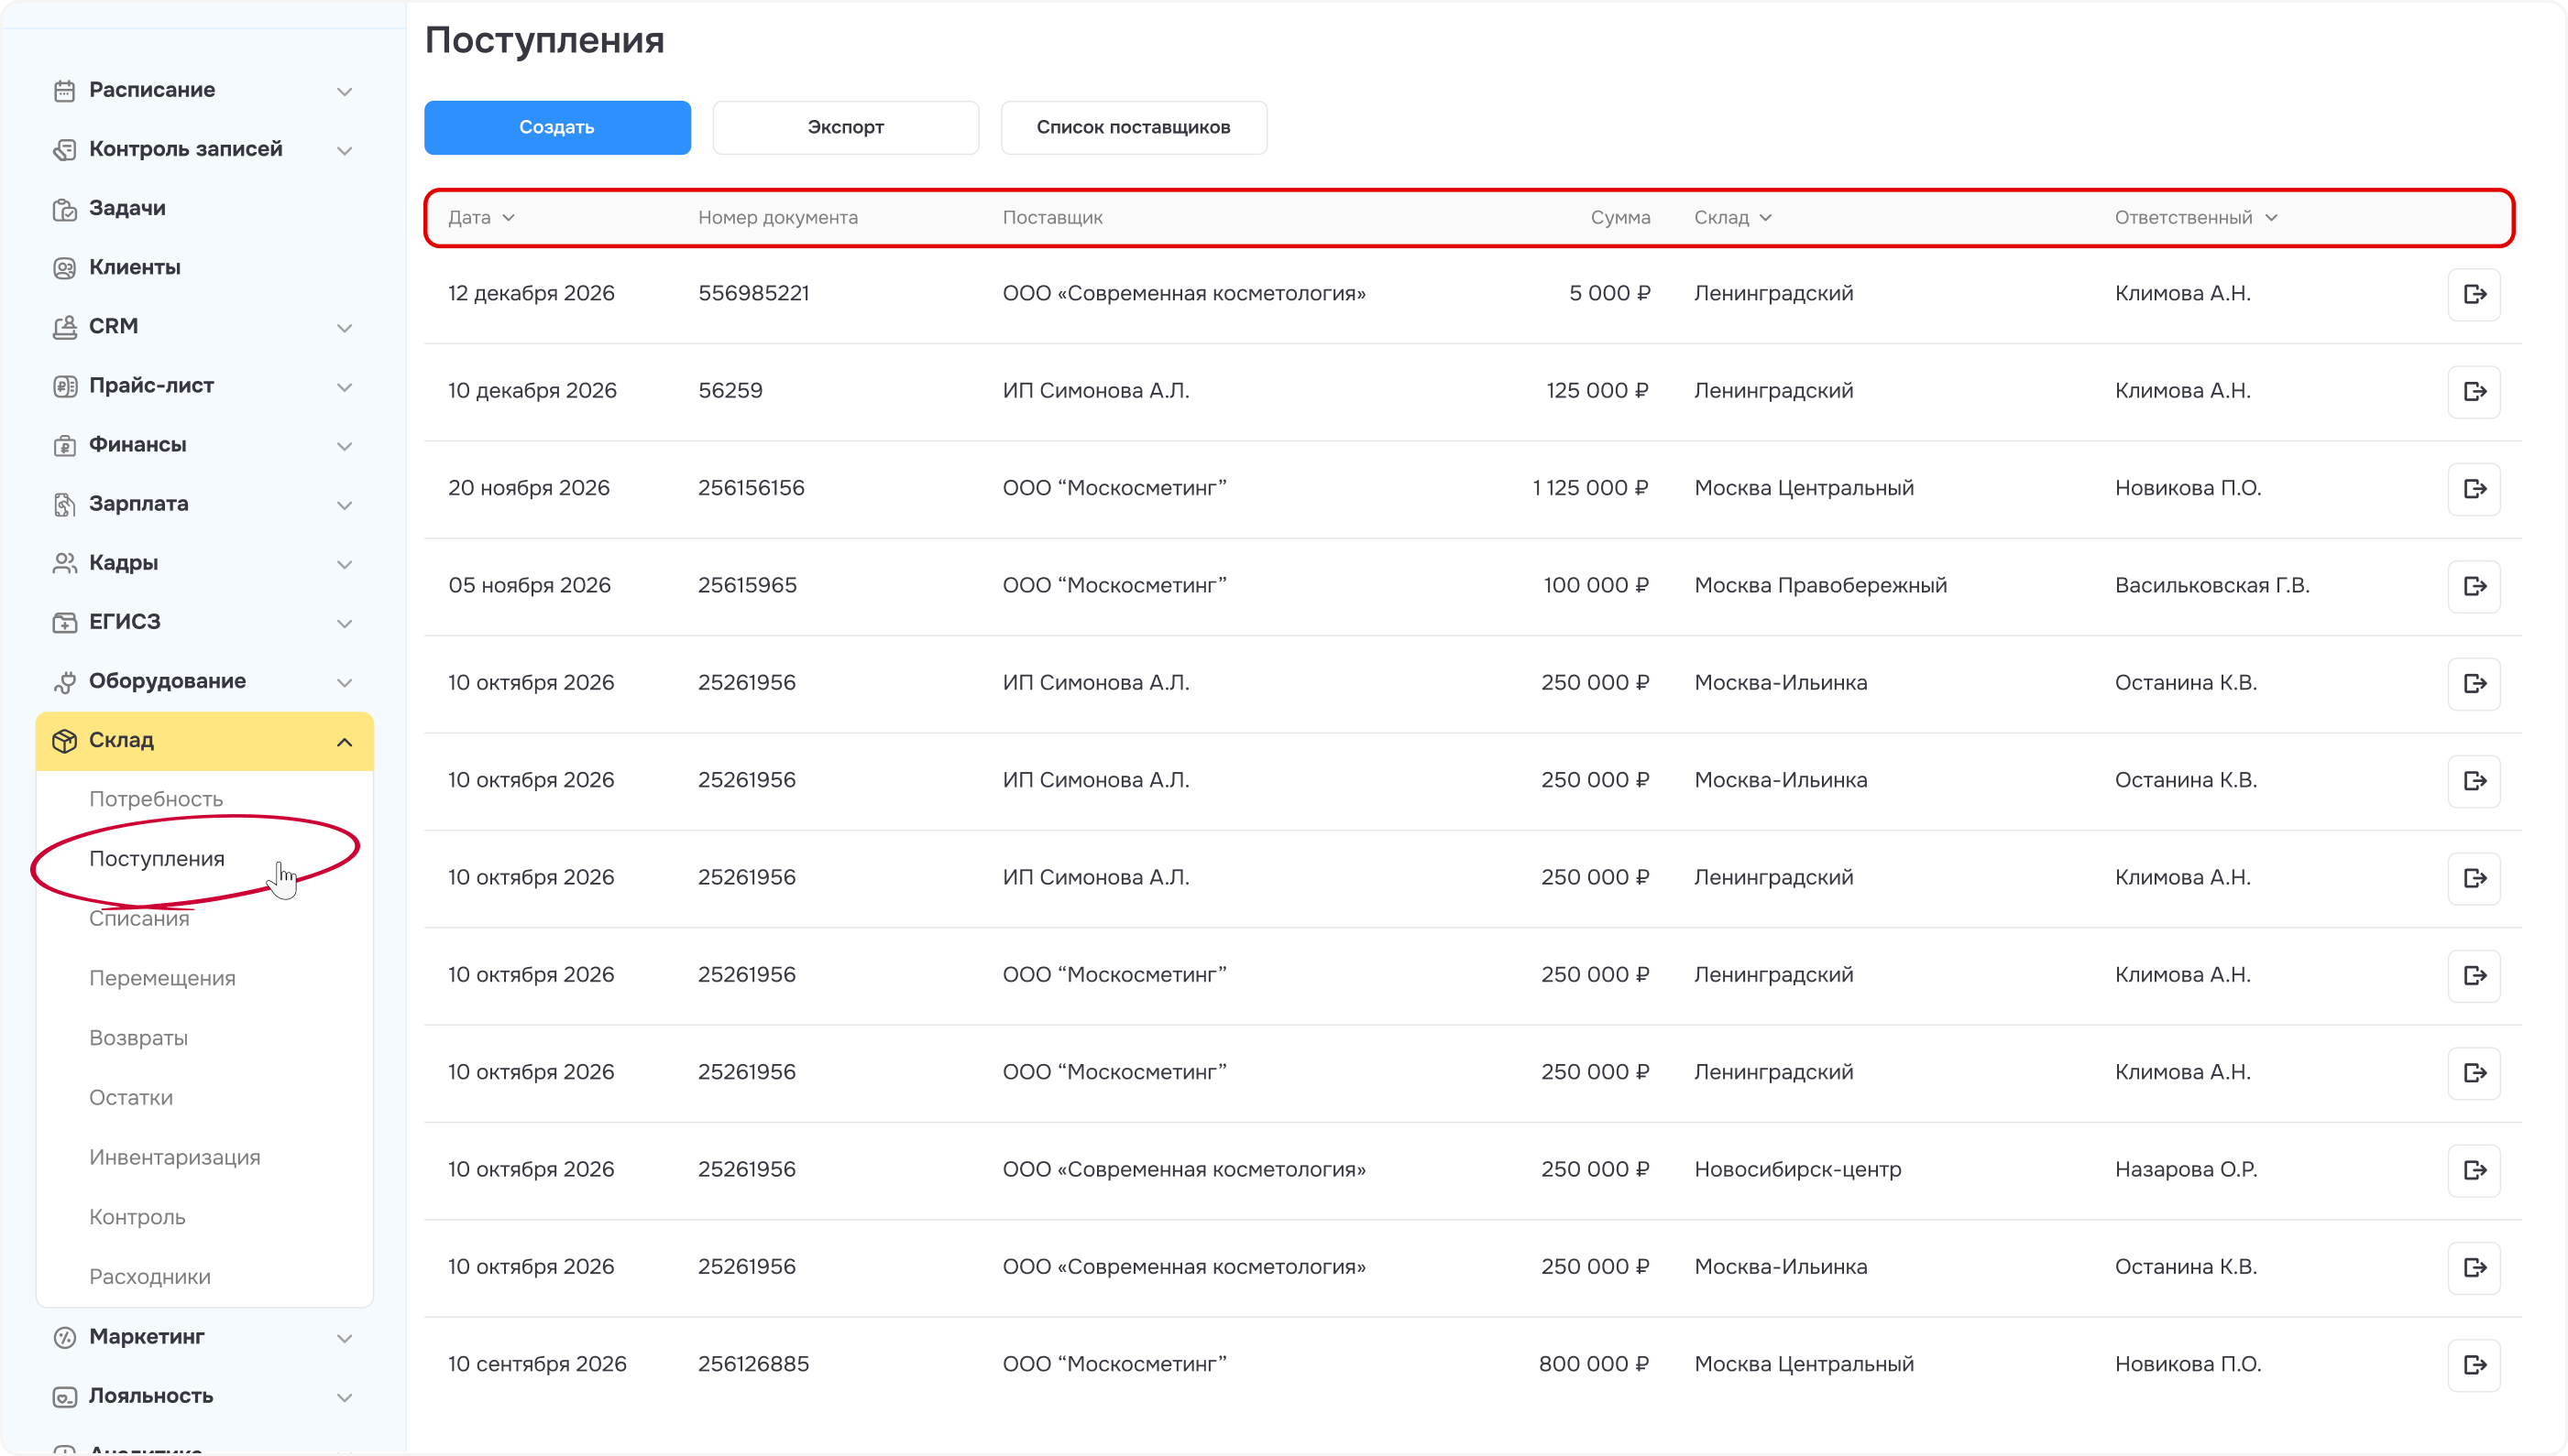
Task: Open document 556985221 via its row icon
Action: point(2474,294)
